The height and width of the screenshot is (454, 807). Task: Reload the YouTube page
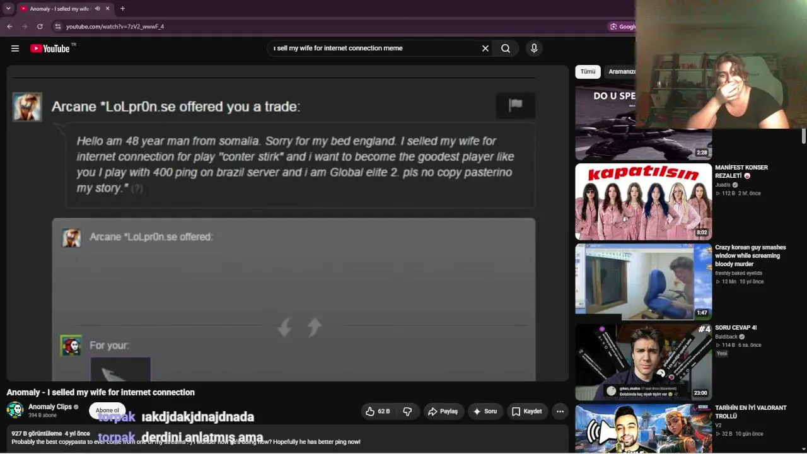(40, 26)
